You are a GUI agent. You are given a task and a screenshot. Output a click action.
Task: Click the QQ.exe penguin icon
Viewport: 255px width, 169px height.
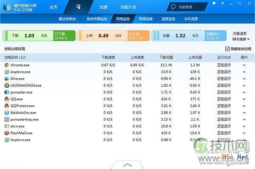coord(7,99)
